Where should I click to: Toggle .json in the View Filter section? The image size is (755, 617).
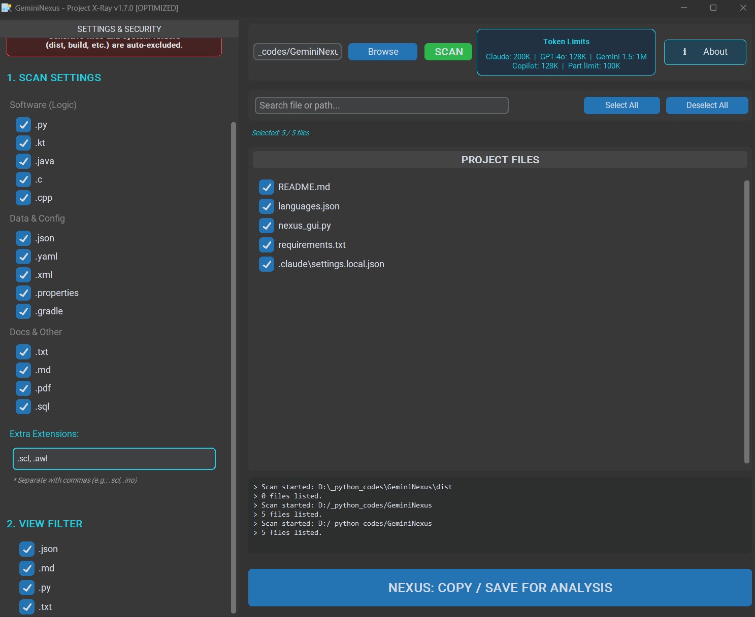[x=27, y=549]
